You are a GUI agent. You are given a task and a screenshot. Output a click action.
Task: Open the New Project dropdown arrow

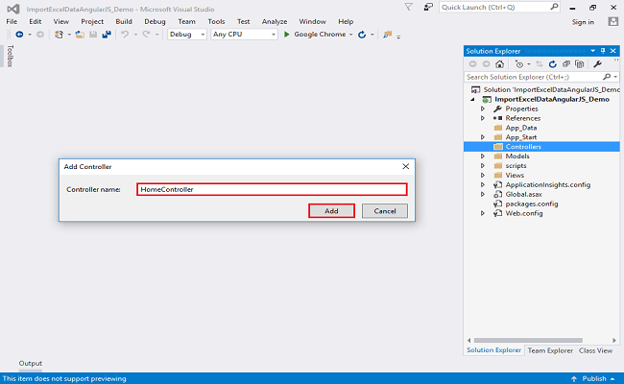point(69,35)
